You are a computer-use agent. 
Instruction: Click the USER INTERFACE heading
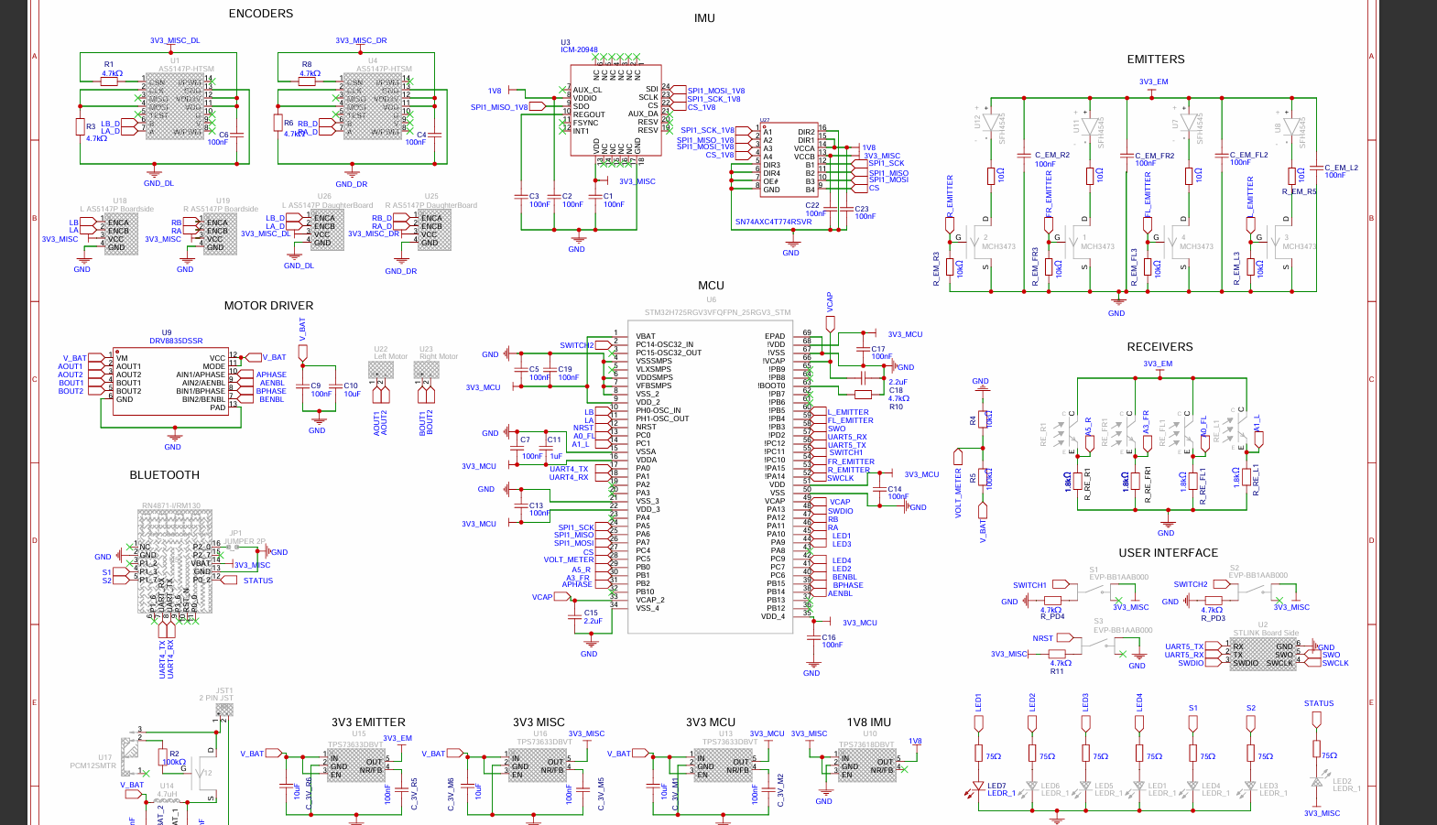(x=1168, y=553)
